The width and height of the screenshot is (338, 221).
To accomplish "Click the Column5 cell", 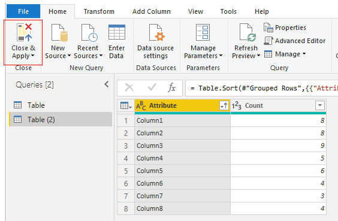I will pos(182,171).
